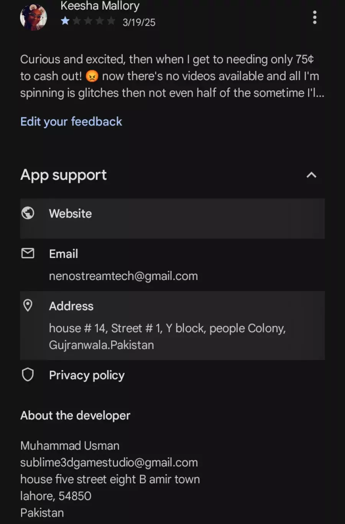
Task: Tap the developer name Muhammad Usman
Action: [70, 446]
